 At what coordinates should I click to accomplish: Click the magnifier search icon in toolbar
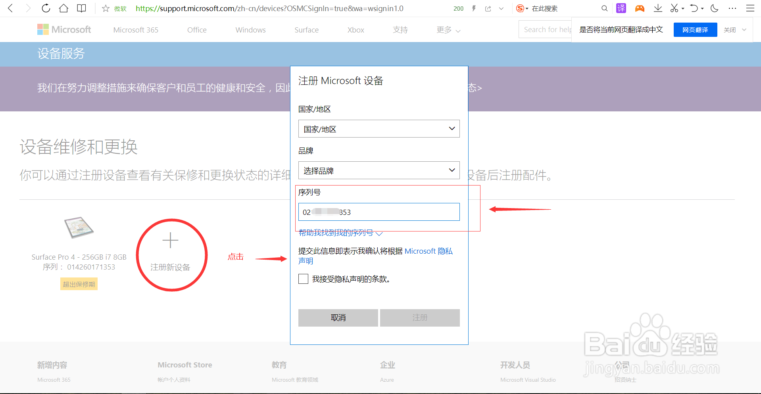pos(604,8)
